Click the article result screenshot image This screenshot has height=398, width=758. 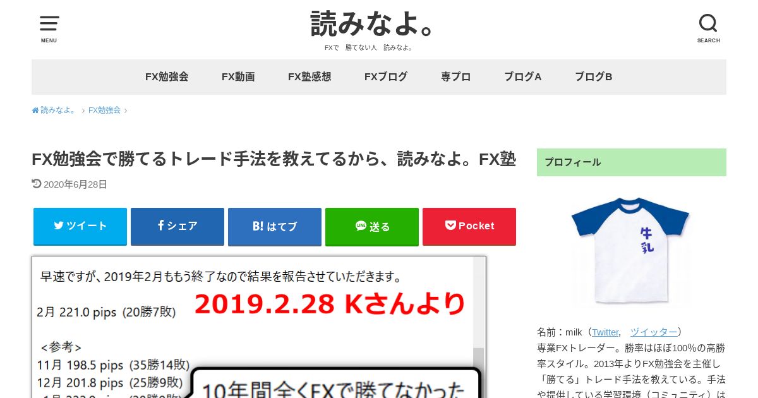click(259, 327)
